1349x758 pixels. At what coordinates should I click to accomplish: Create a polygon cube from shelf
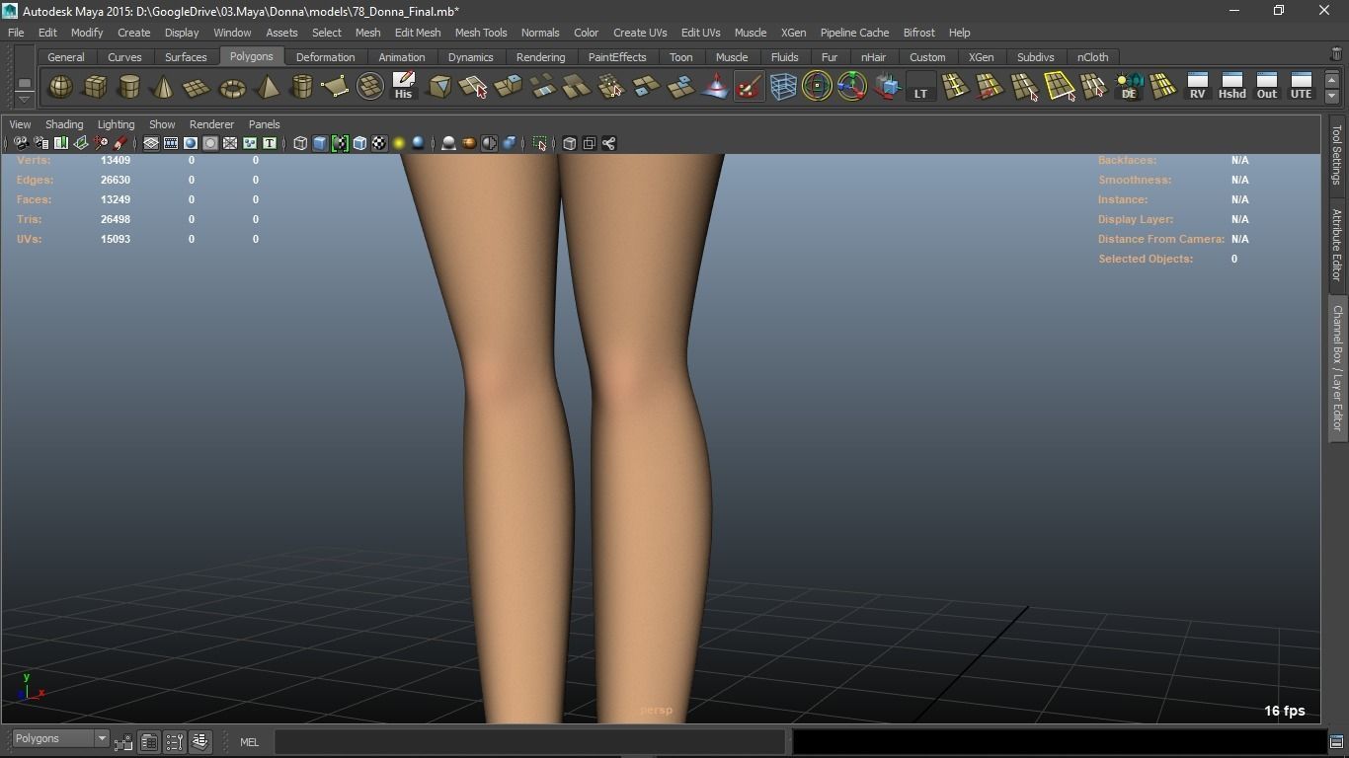click(95, 87)
